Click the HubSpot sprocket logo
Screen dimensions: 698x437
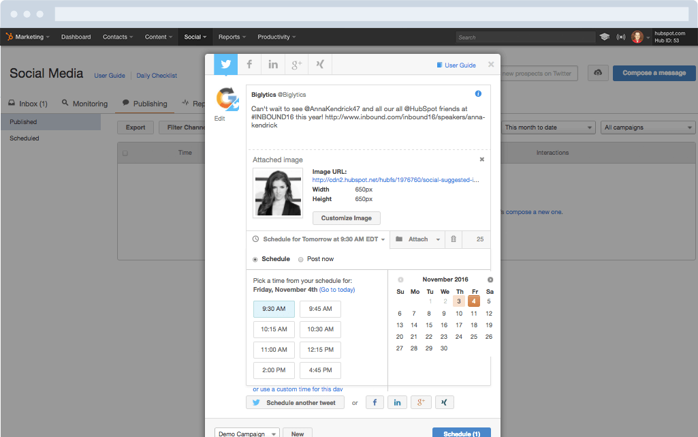(10, 37)
